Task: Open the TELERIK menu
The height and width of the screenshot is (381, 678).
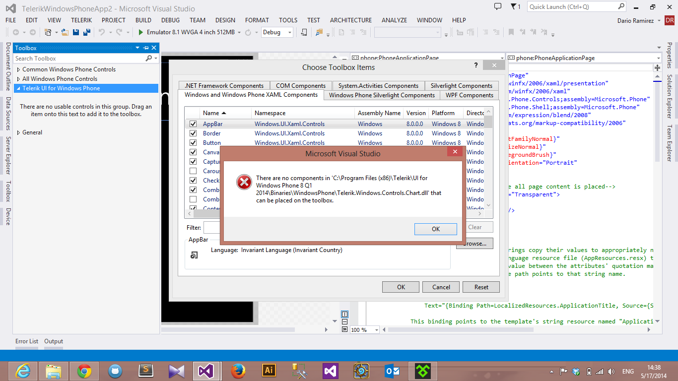Action: coord(81,20)
